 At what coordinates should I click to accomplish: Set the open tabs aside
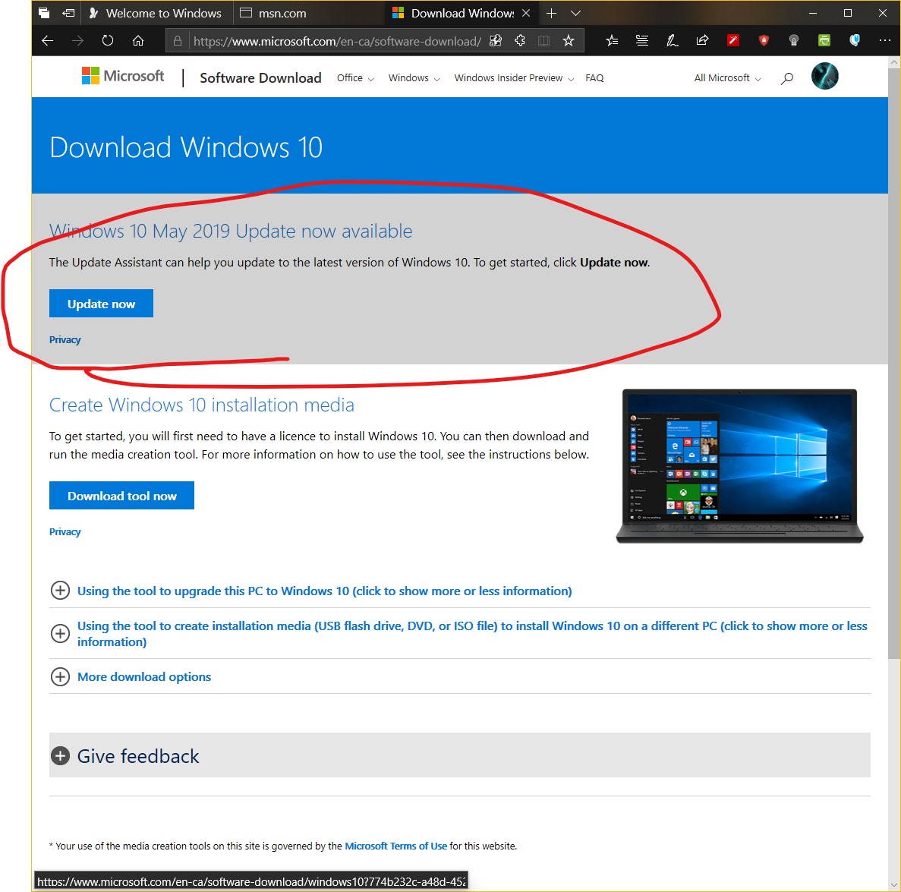[x=68, y=13]
